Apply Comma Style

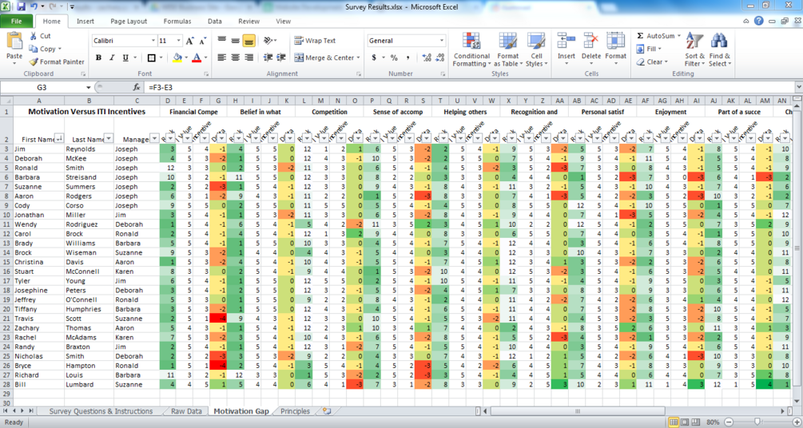[407, 57]
